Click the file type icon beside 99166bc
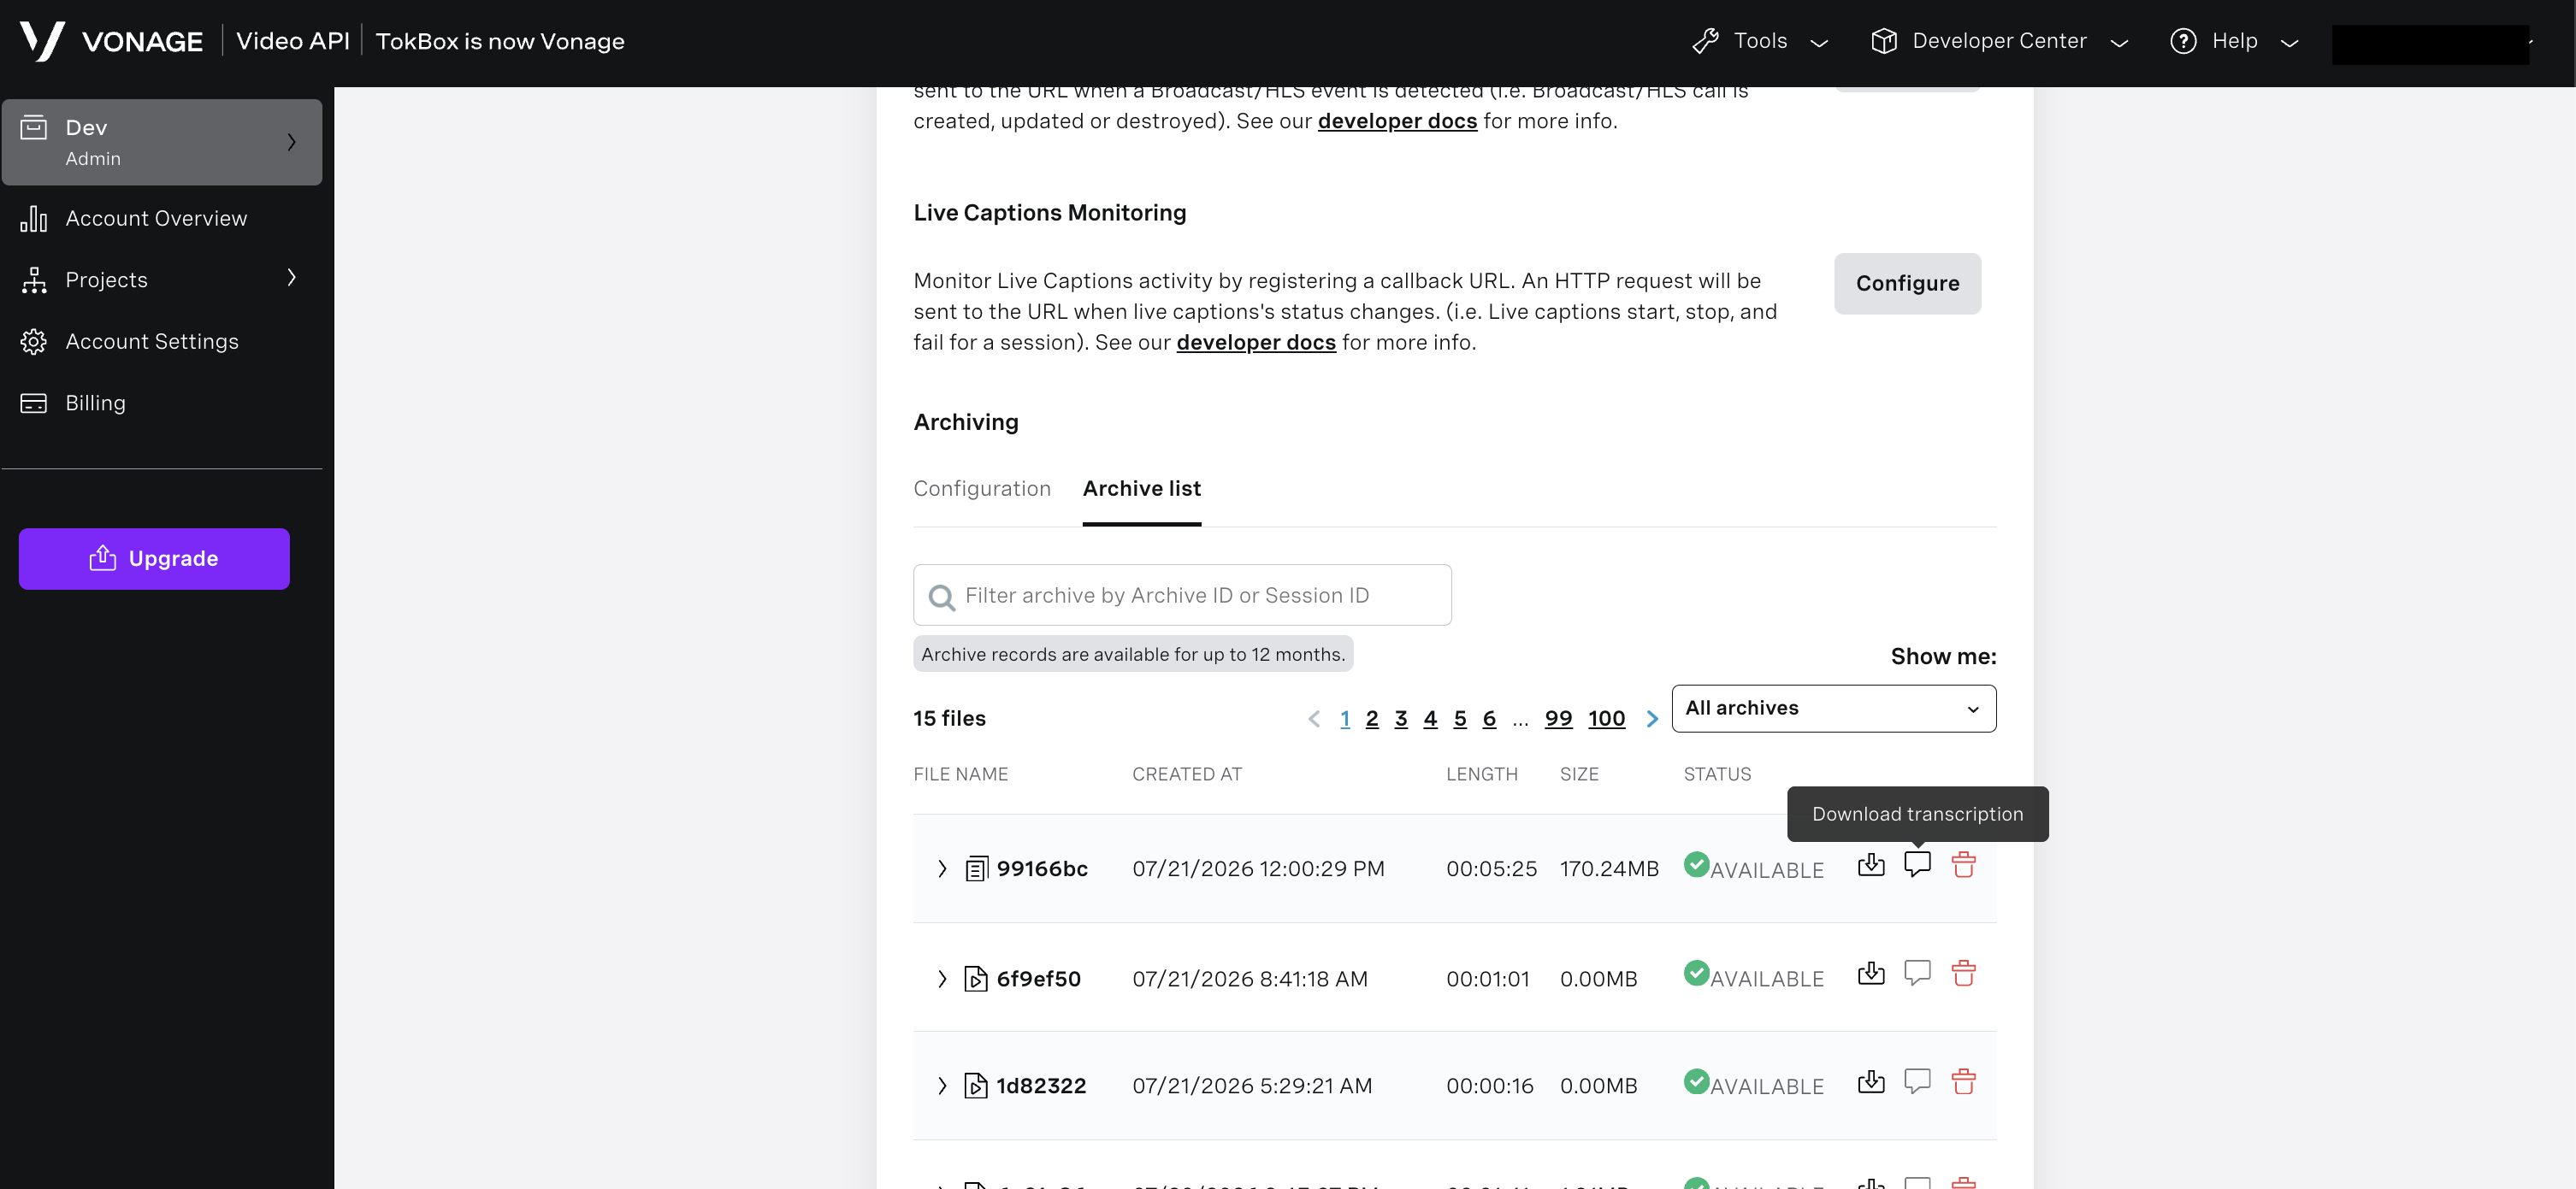The image size is (2576, 1189). 976,868
